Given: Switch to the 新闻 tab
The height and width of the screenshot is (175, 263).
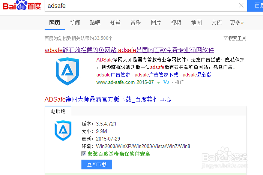Looking at the screenshot, I should tap(75, 22).
